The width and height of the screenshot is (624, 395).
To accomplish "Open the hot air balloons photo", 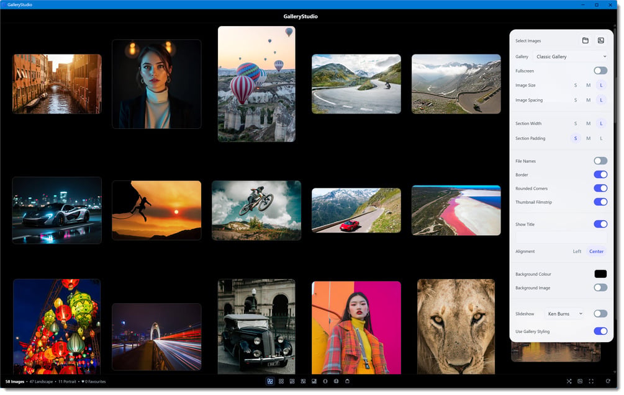I will 258,84.
